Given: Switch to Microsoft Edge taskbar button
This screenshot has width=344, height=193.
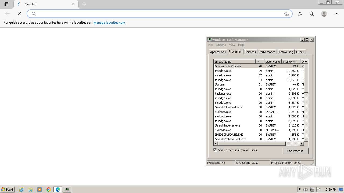Looking at the screenshot, I should click(58, 190).
